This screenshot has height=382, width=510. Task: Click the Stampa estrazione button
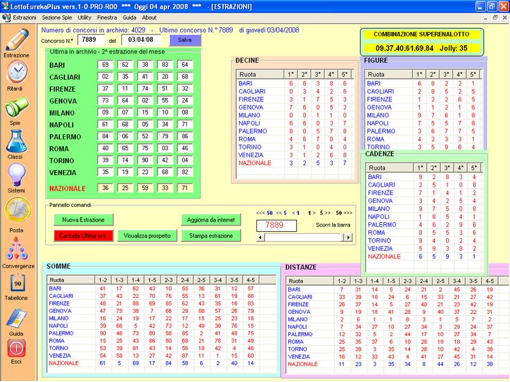(211, 236)
